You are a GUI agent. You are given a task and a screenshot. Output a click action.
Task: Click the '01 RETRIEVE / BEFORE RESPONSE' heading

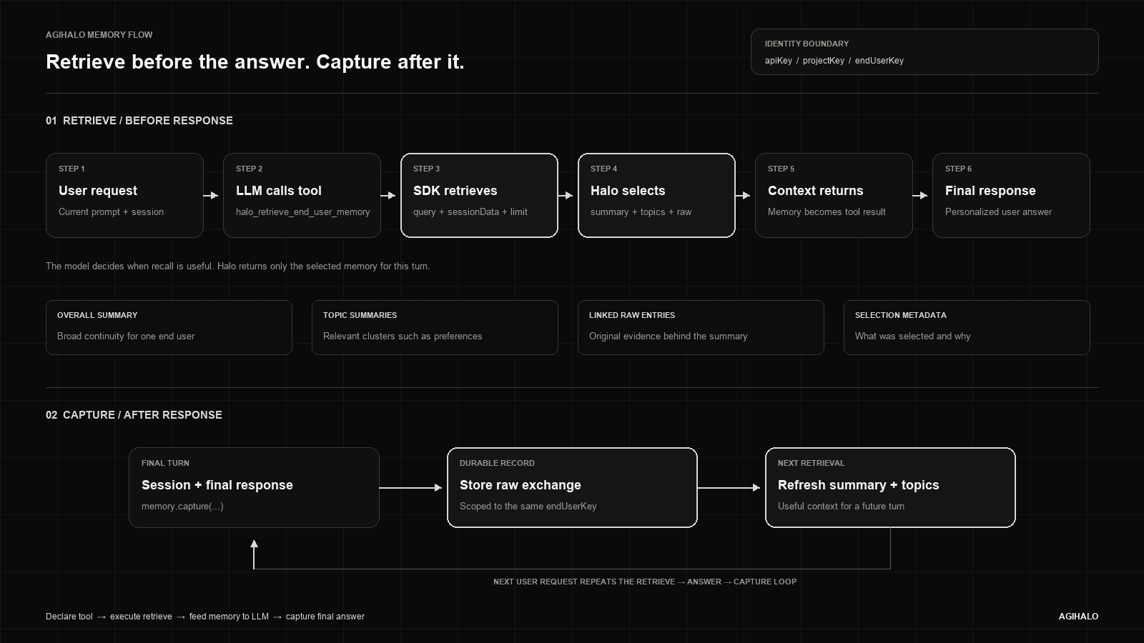(x=139, y=121)
